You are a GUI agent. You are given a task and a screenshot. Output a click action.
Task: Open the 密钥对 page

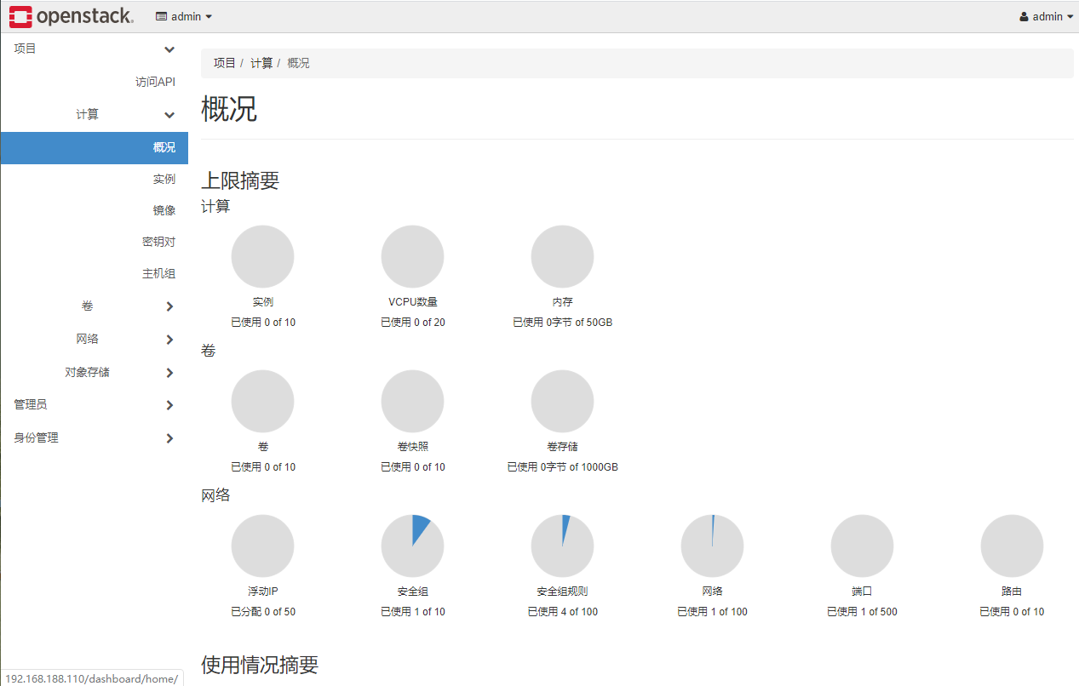(159, 241)
